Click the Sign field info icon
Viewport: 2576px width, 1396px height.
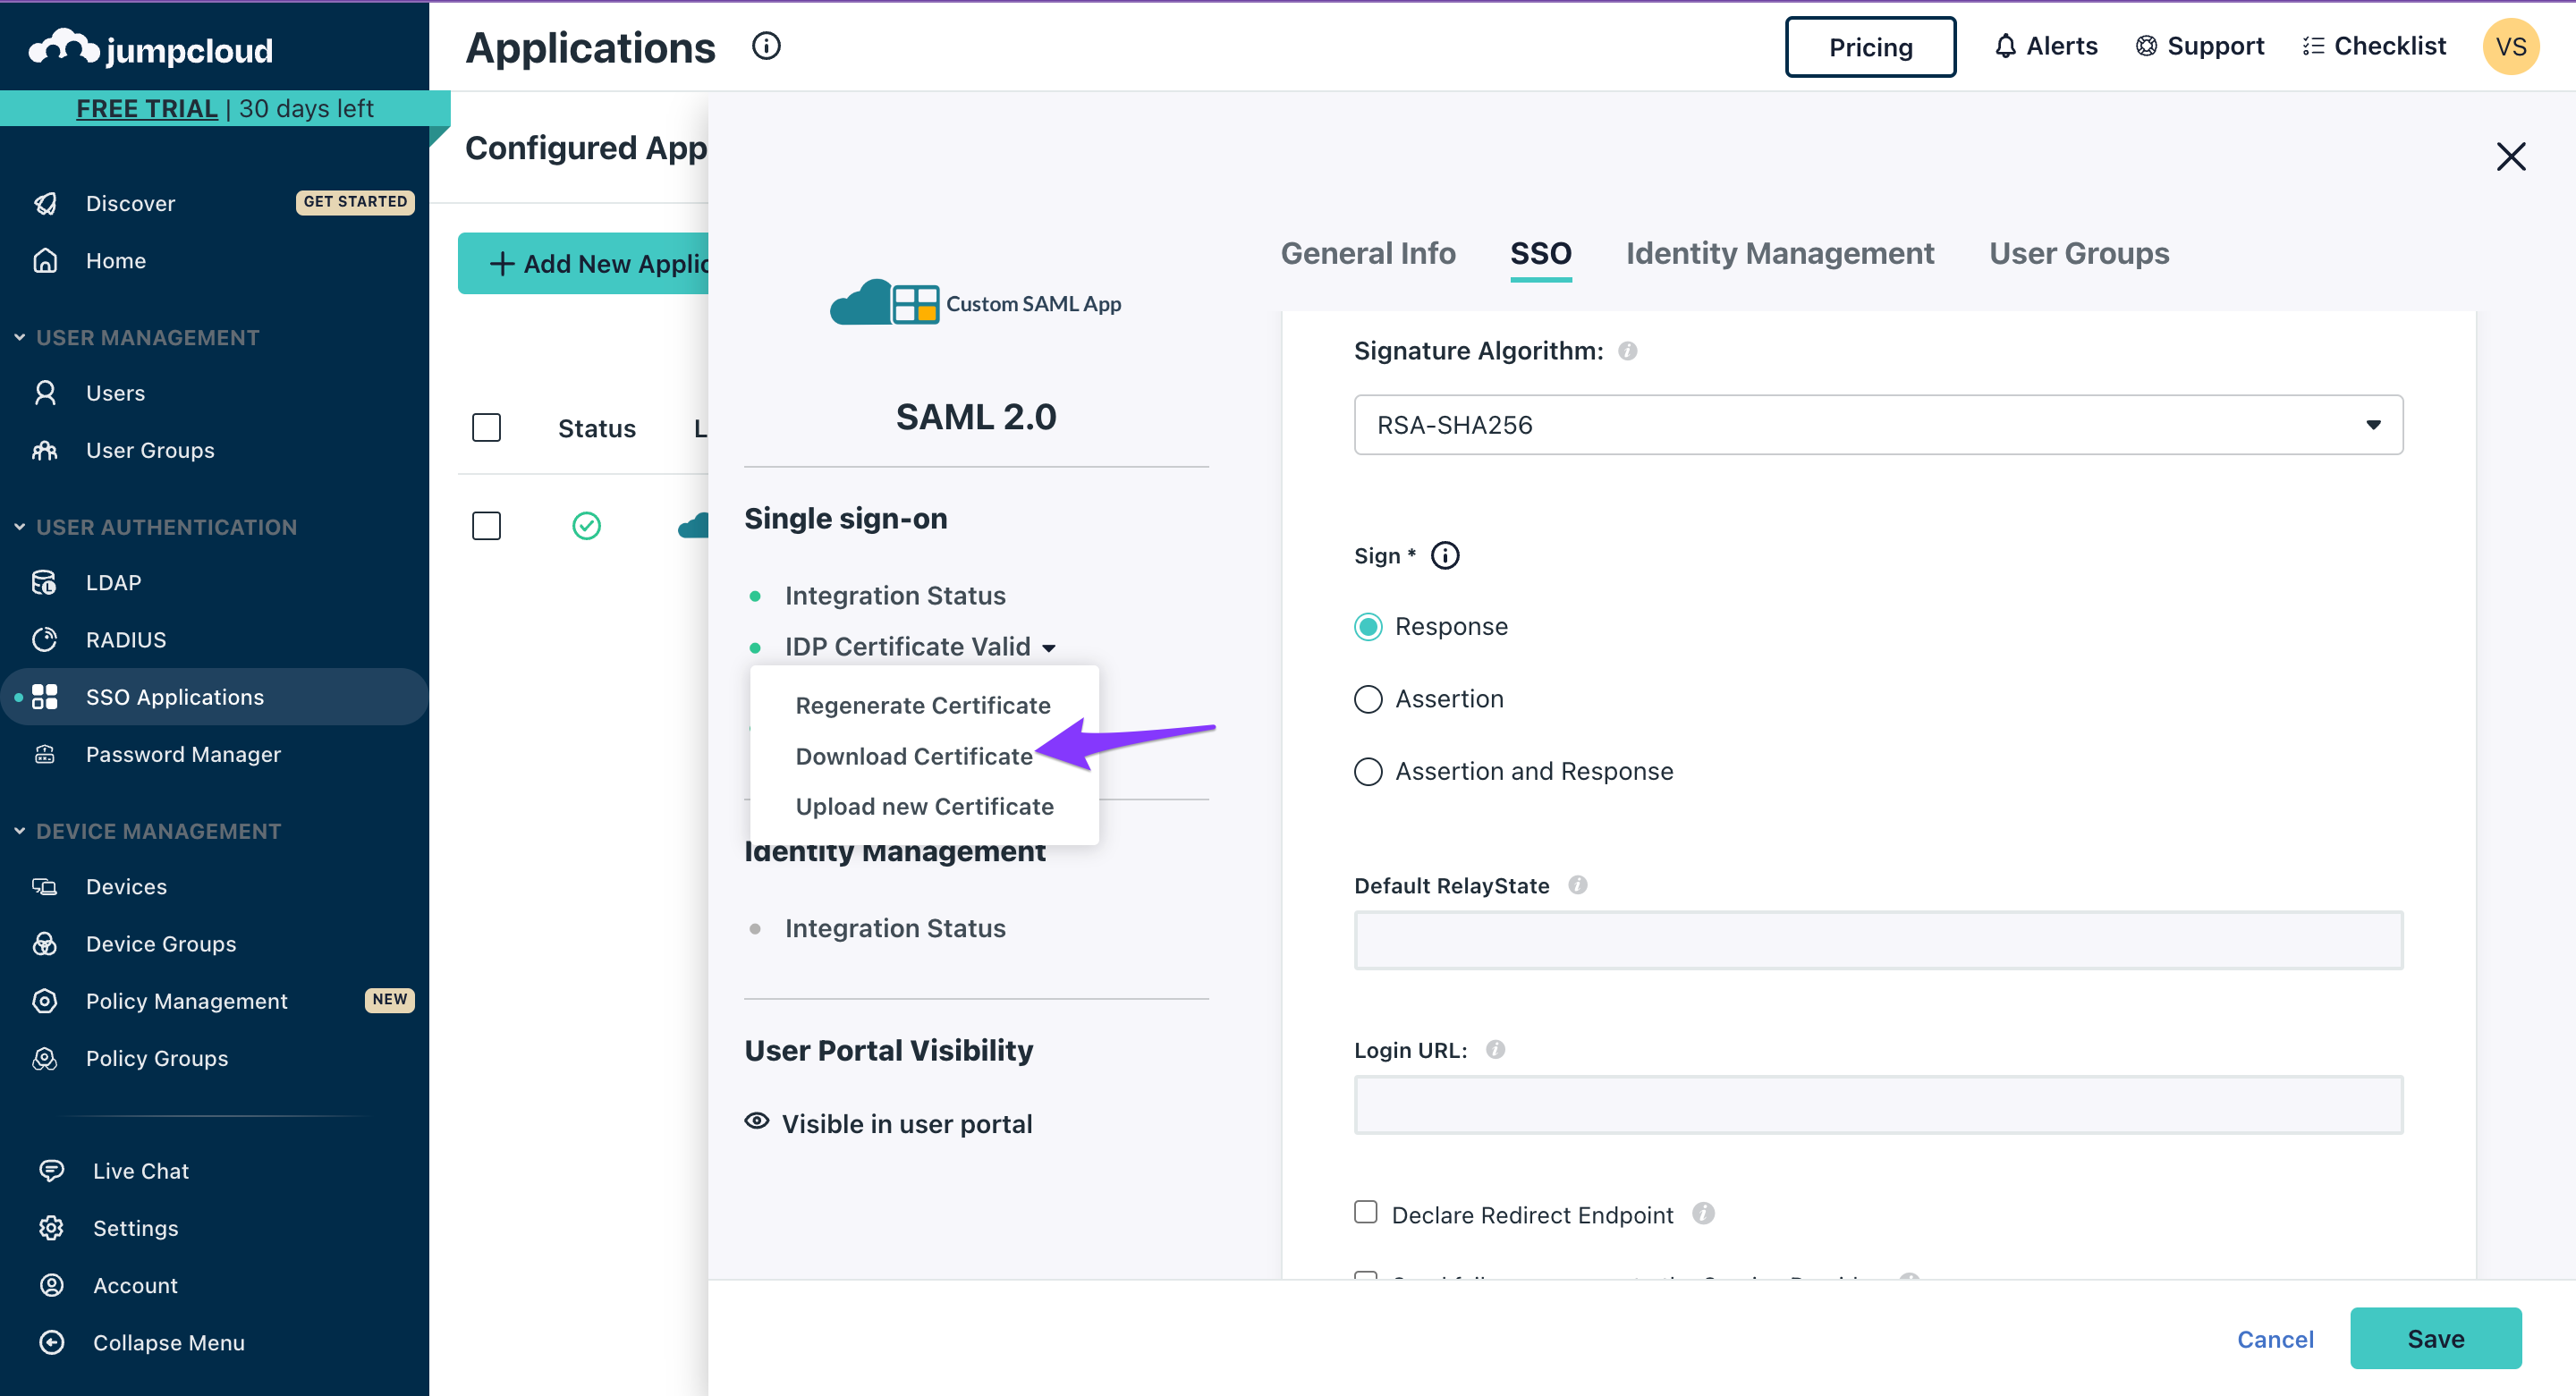coord(1445,556)
